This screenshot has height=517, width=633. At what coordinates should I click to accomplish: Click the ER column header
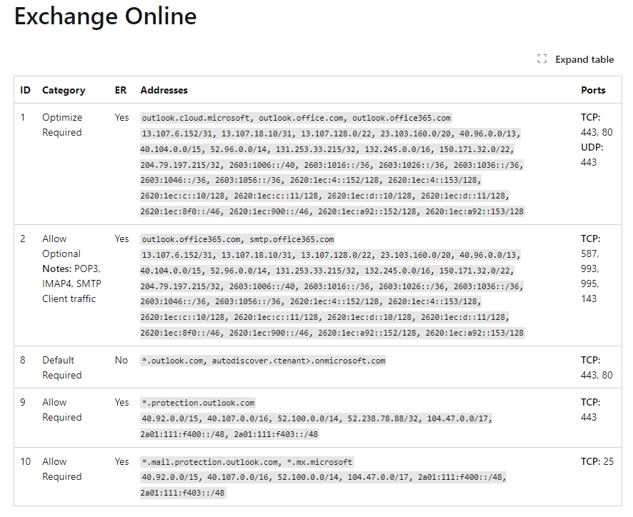pyautogui.click(x=120, y=90)
